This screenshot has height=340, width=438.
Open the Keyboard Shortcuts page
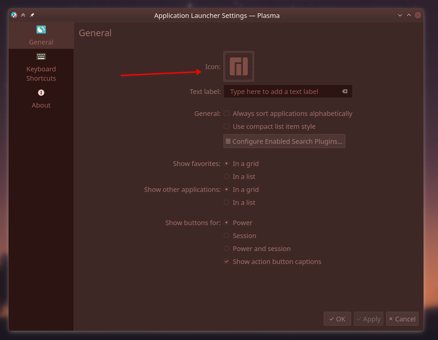[41, 67]
